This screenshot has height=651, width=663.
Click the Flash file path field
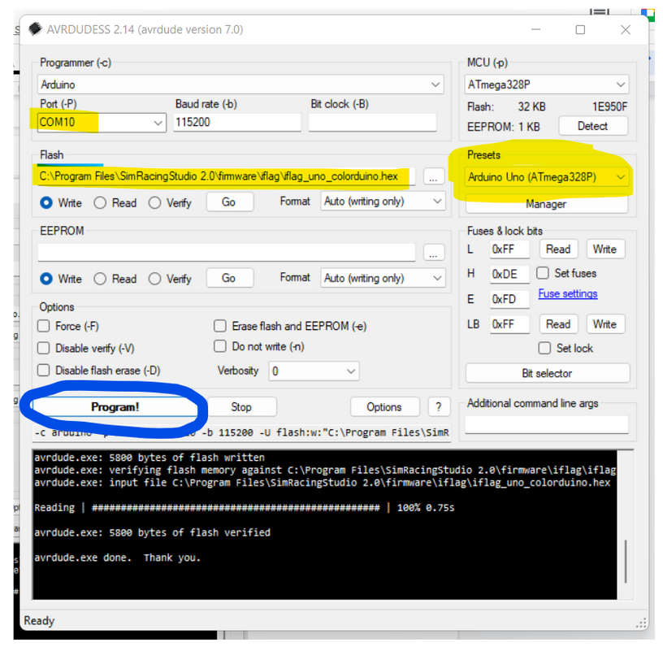coord(226,176)
